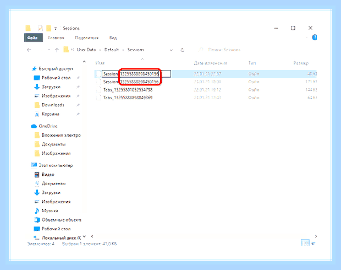Viewport: 341px width, 270px height.
Task: Open the Explorer help icon
Action: pyautogui.click(x=314, y=37)
